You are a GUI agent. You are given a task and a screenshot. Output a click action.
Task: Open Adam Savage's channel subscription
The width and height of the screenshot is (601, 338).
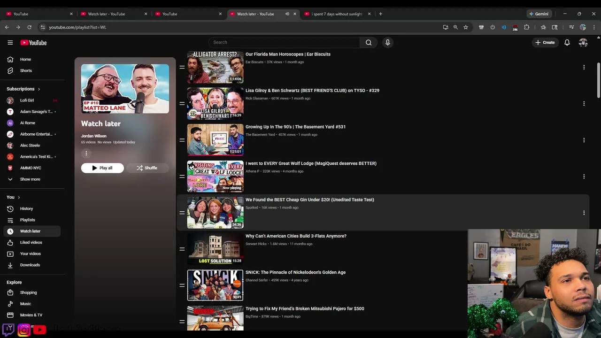tap(32, 111)
